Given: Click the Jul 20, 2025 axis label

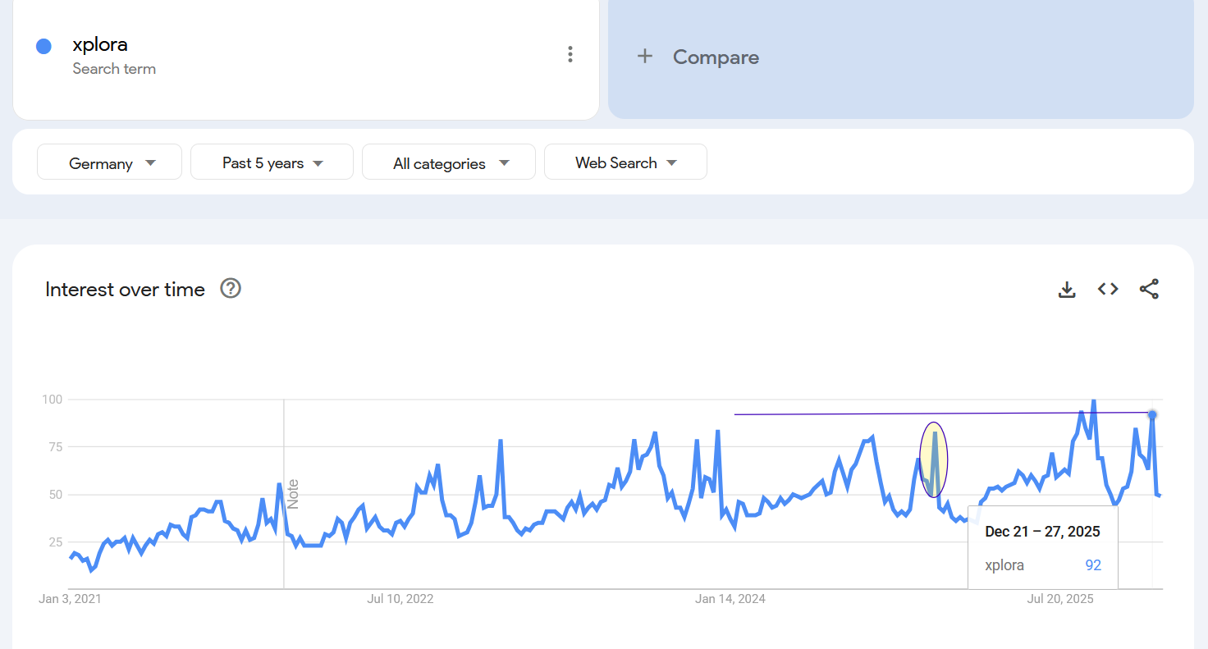Looking at the screenshot, I should (1060, 599).
